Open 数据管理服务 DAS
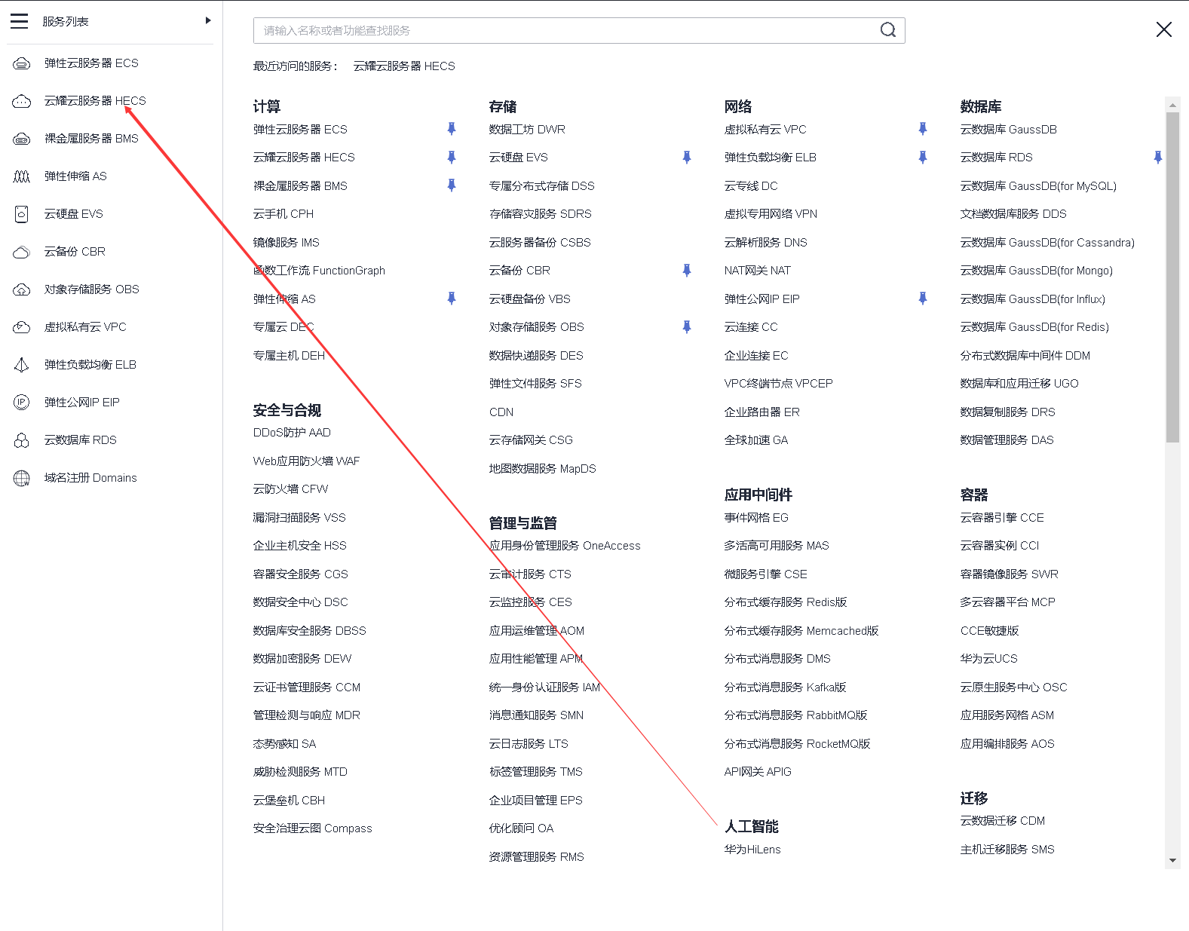The height and width of the screenshot is (931, 1189). pos(1007,440)
